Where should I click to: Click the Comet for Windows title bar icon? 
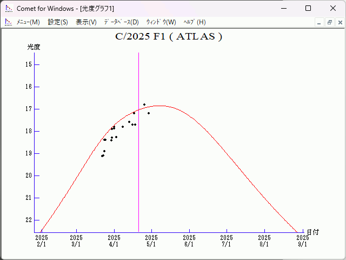click(x=8, y=8)
